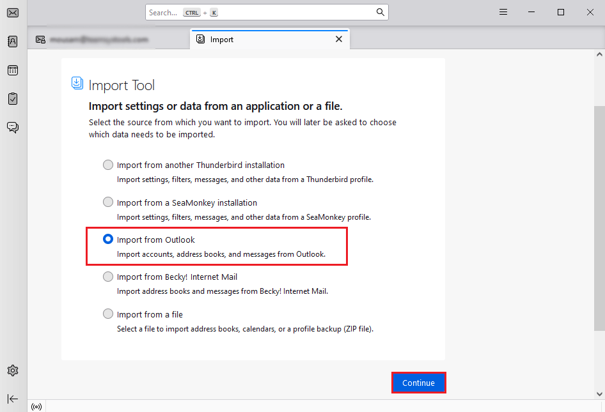Click 'Import address books and messages from Becky!' text
The height and width of the screenshot is (412, 605).
223,291
